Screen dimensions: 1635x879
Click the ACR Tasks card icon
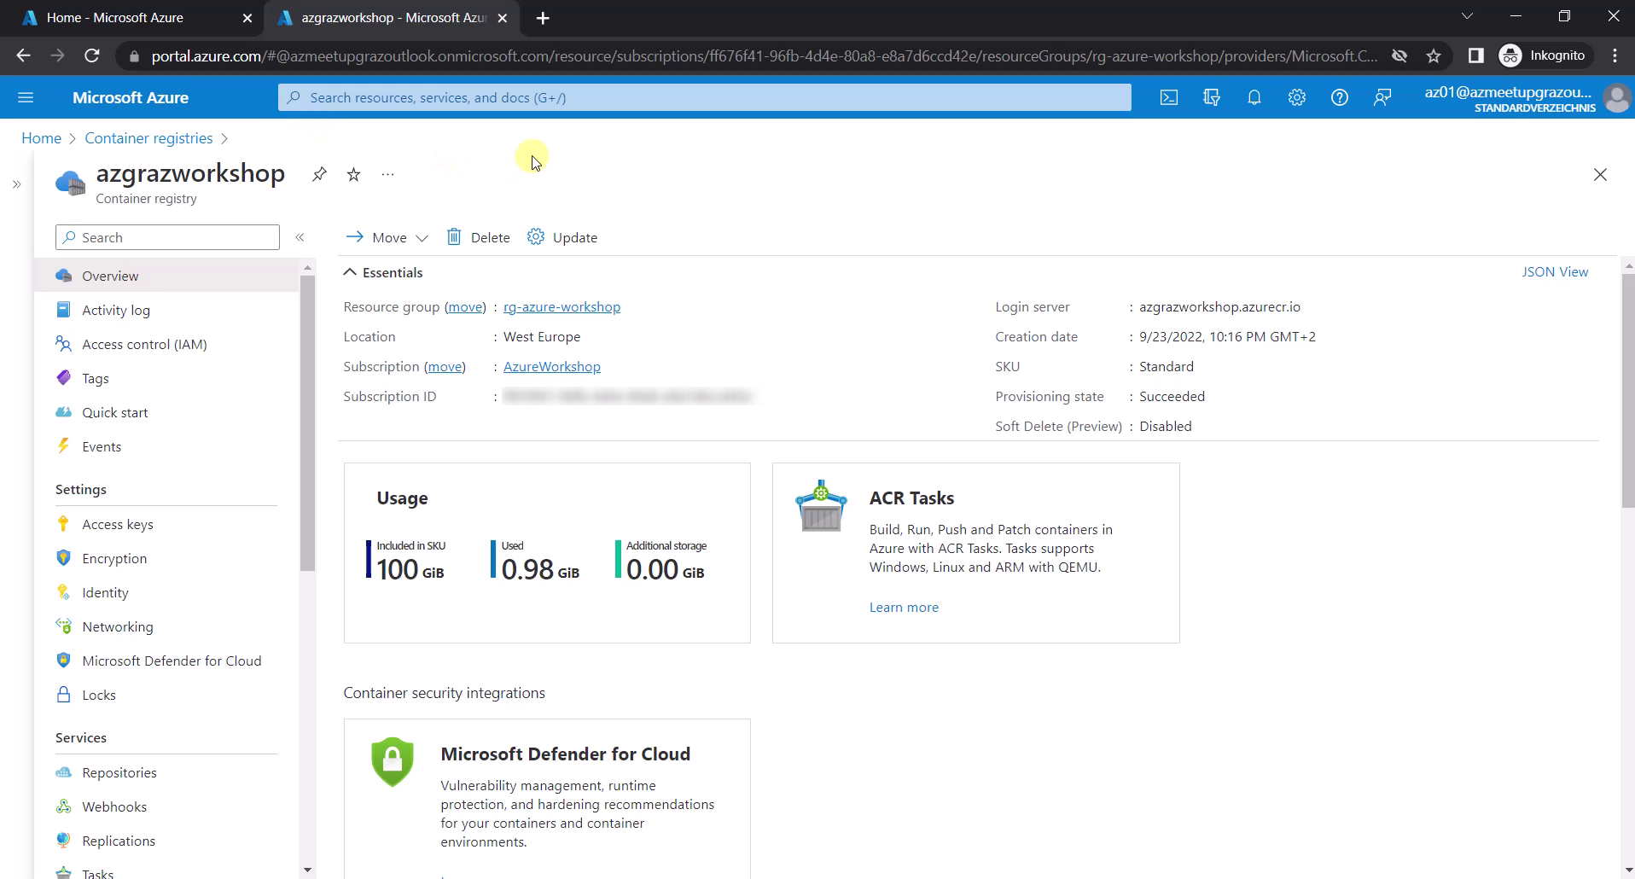(821, 505)
